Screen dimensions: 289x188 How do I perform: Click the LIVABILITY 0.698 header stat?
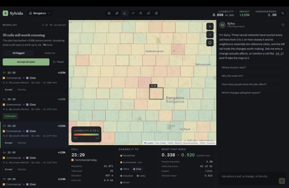[223, 14]
